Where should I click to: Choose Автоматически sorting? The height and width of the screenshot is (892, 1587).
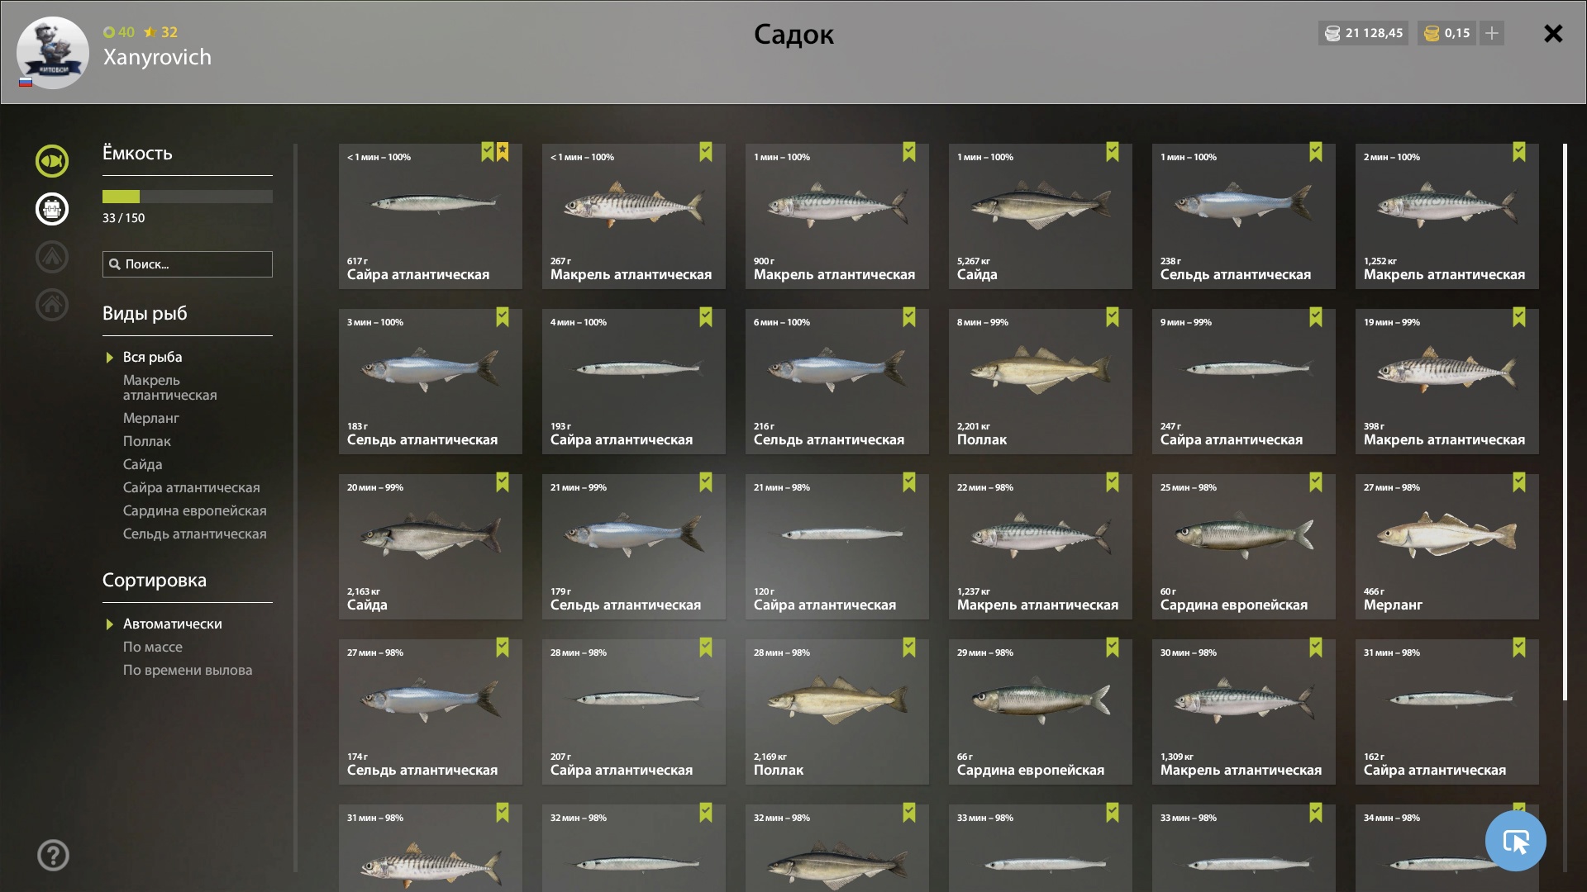coord(172,624)
